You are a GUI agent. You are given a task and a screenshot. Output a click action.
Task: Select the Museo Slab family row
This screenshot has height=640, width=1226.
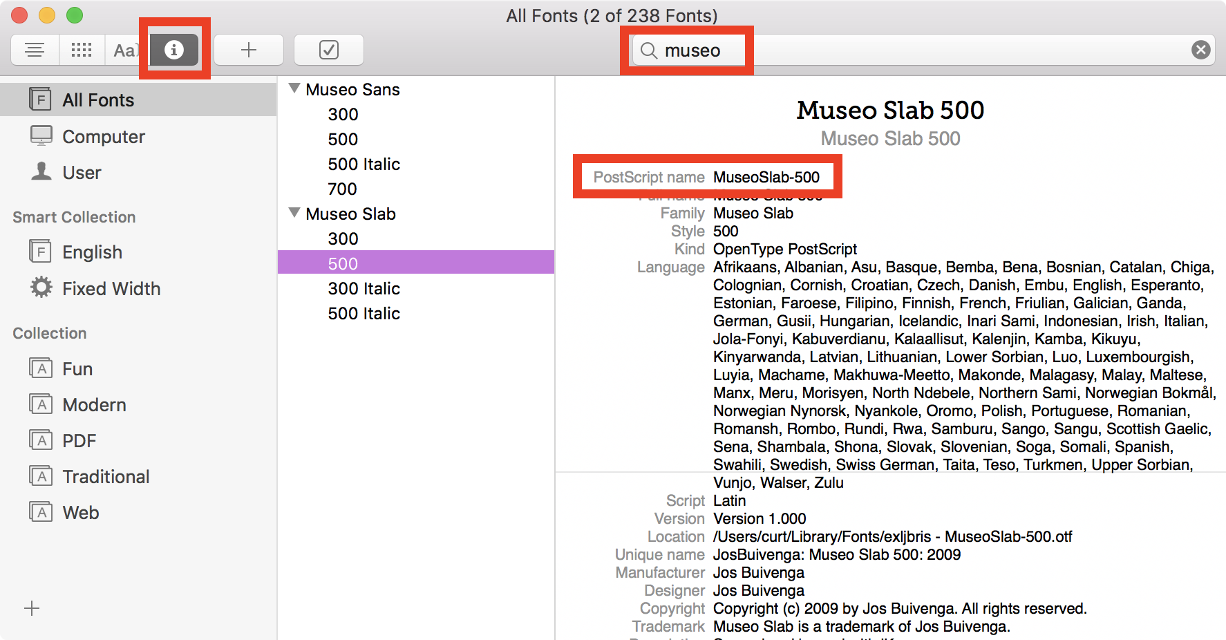point(416,214)
